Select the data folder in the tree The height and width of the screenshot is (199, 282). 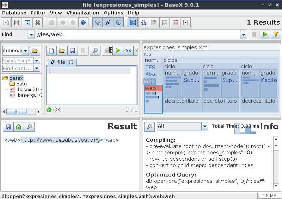pyautogui.click(x=21, y=84)
